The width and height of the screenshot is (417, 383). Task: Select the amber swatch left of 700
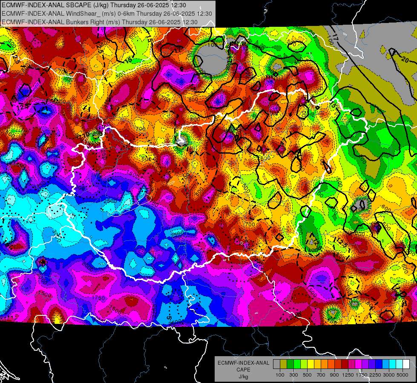pos(317,364)
